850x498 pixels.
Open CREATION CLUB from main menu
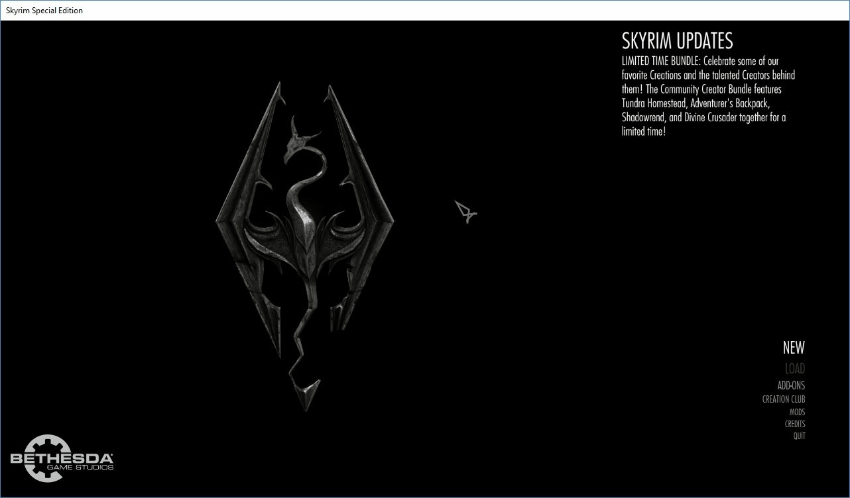[x=783, y=399]
